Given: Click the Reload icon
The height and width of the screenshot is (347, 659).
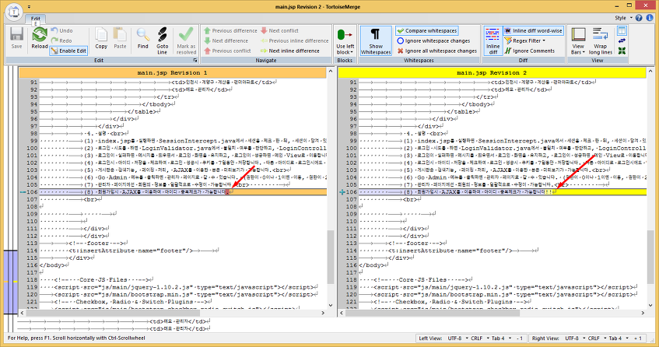Looking at the screenshot, I should point(40,35).
